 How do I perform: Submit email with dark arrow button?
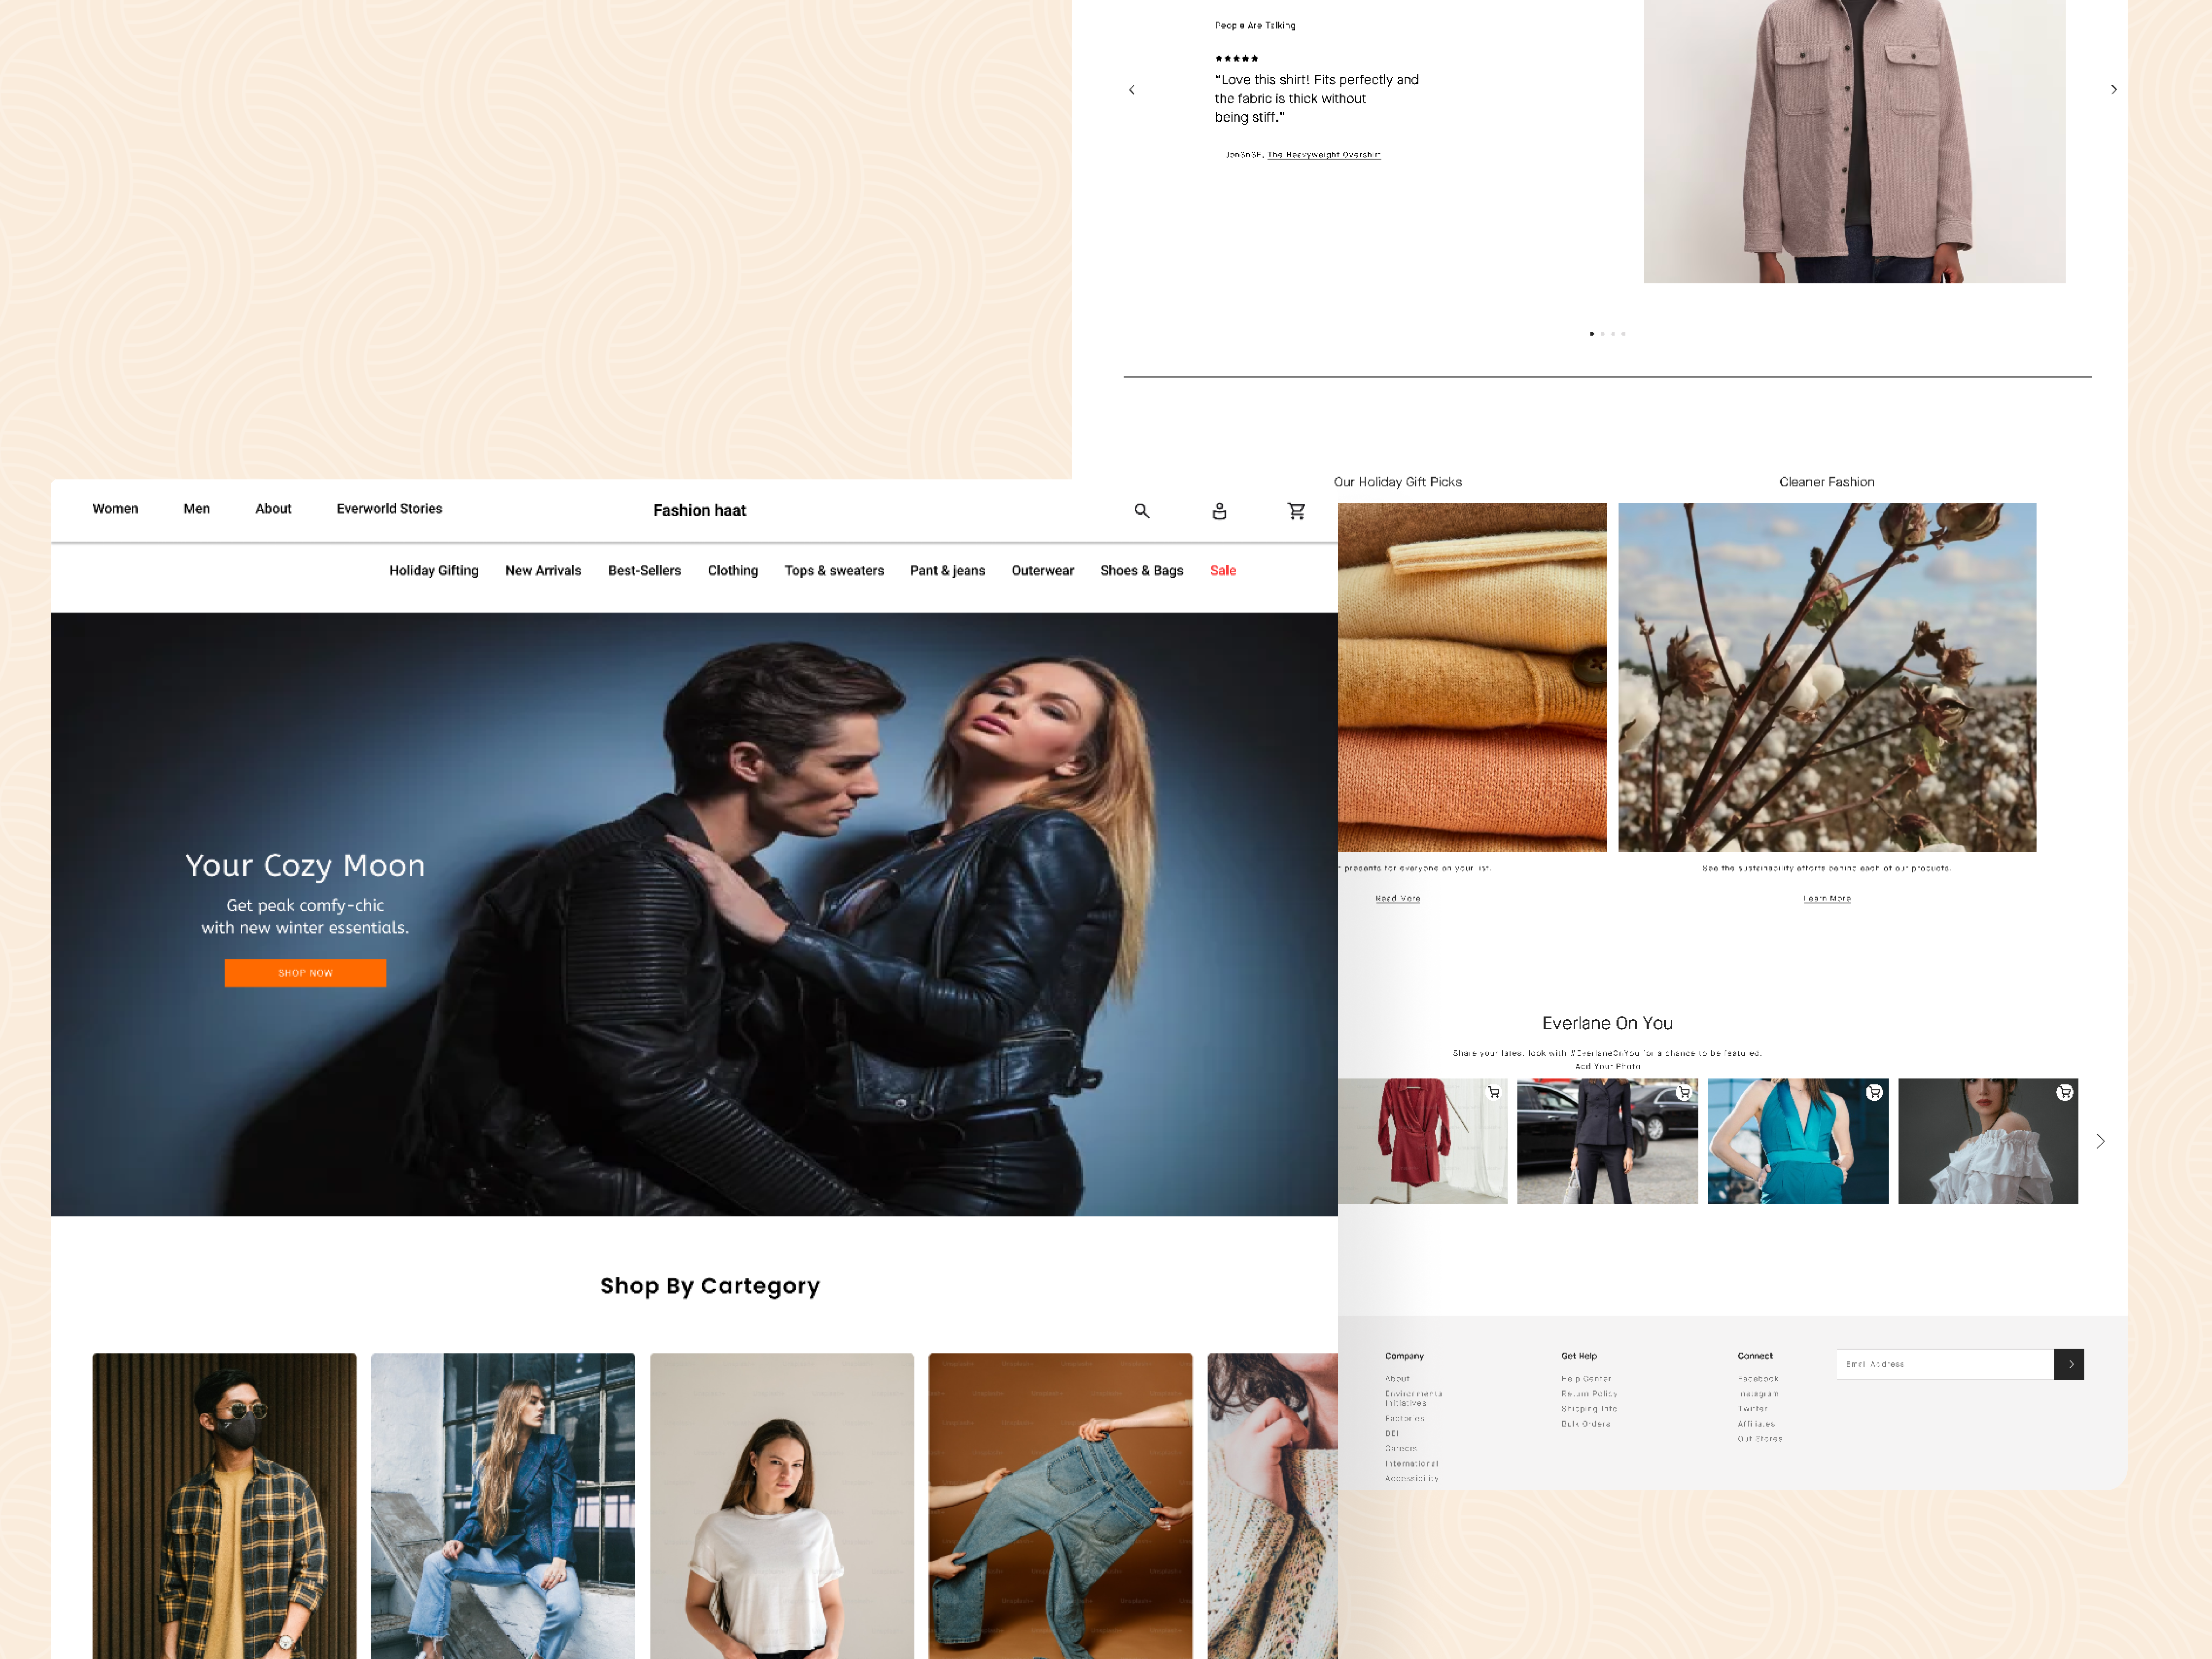2069,1364
